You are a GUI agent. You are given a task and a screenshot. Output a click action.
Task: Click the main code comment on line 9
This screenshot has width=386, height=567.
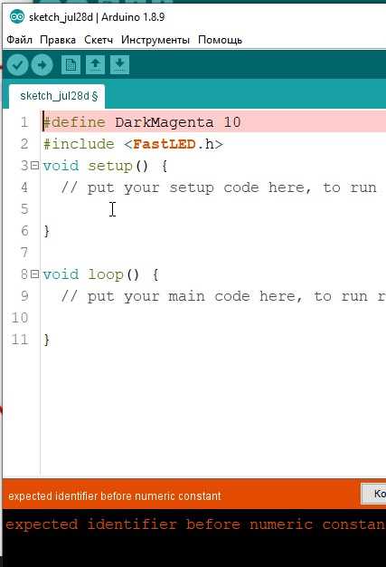[x=223, y=296]
